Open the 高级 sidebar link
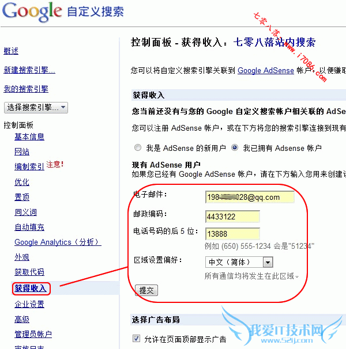Image resolution: width=346 pixels, height=349 pixels. click(22, 320)
